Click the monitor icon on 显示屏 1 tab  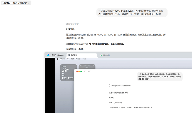68,55
